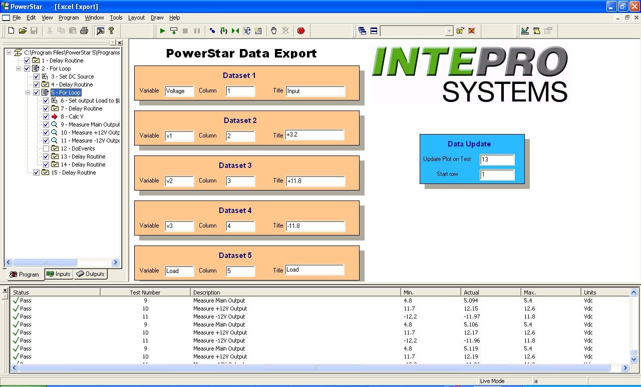This screenshot has height=387, width=641.
Task: Click the Dataset 5 Column field '5'
Action: coord(240,271)
